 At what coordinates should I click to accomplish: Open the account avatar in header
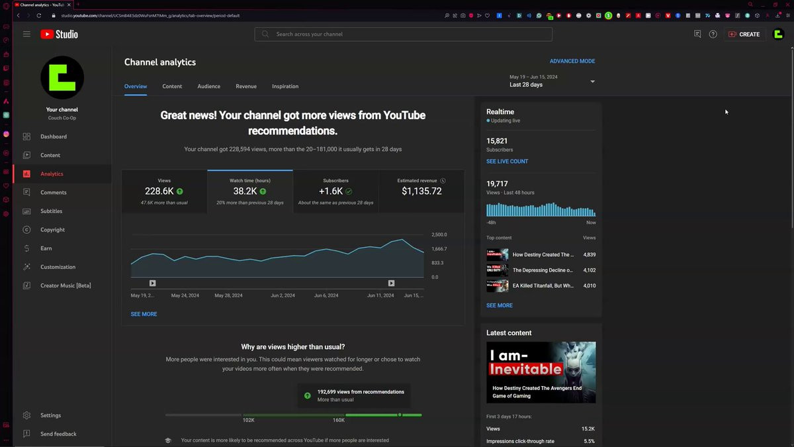coord(778,34)
